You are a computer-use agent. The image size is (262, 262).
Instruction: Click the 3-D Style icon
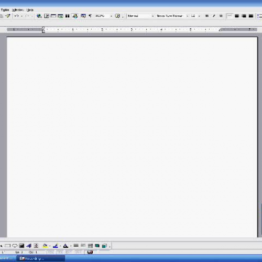pyautogui.click(x=104, y=246)
